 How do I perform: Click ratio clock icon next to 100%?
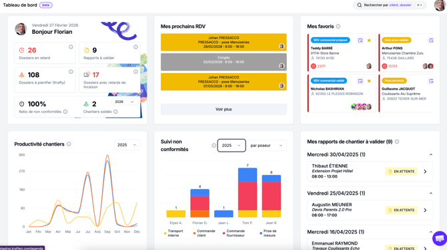click(x=21, y=104)
